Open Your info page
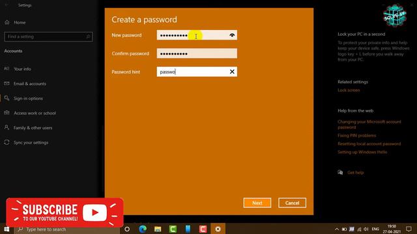The width and height of the screenshot is (417, 234). 22,69
